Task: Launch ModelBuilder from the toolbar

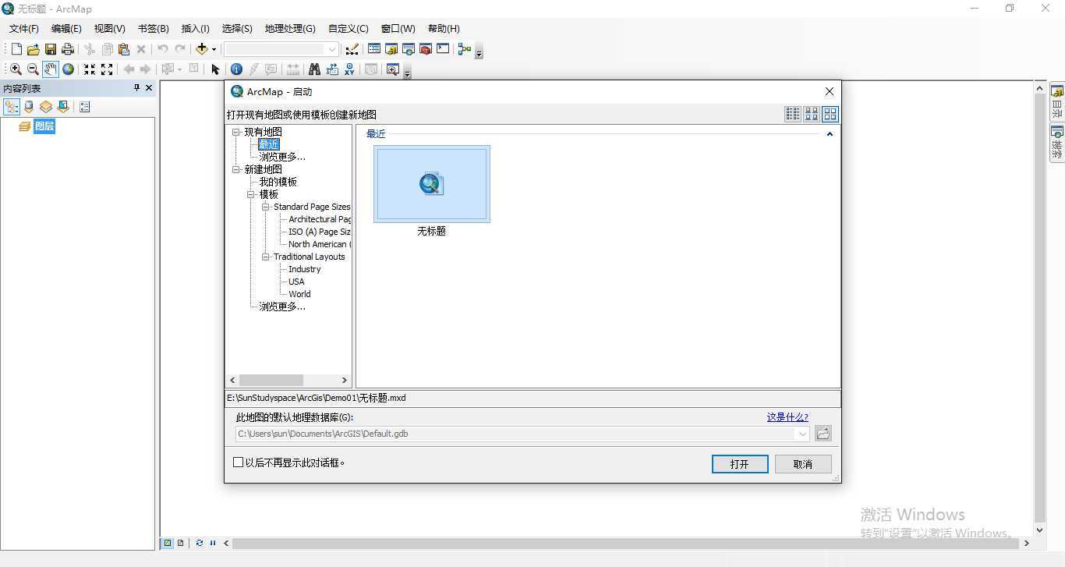Action: [x=465, y=49]
